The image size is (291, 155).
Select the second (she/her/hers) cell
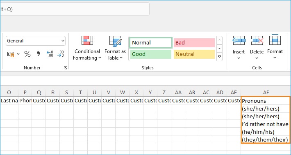tap(266, 116)
